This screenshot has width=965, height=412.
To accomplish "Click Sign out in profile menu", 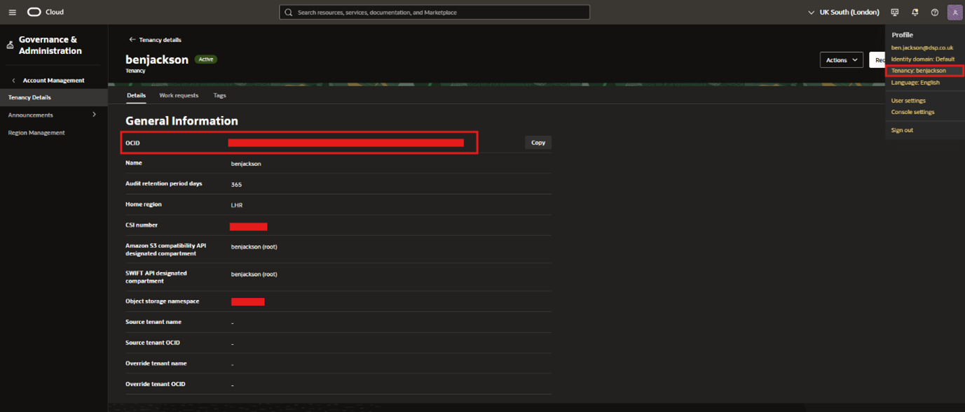I will click(902, 130).
